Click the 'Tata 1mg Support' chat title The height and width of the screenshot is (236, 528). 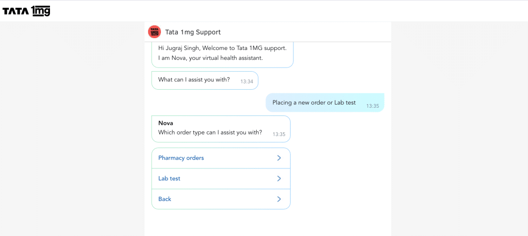(x=193, y=32)
